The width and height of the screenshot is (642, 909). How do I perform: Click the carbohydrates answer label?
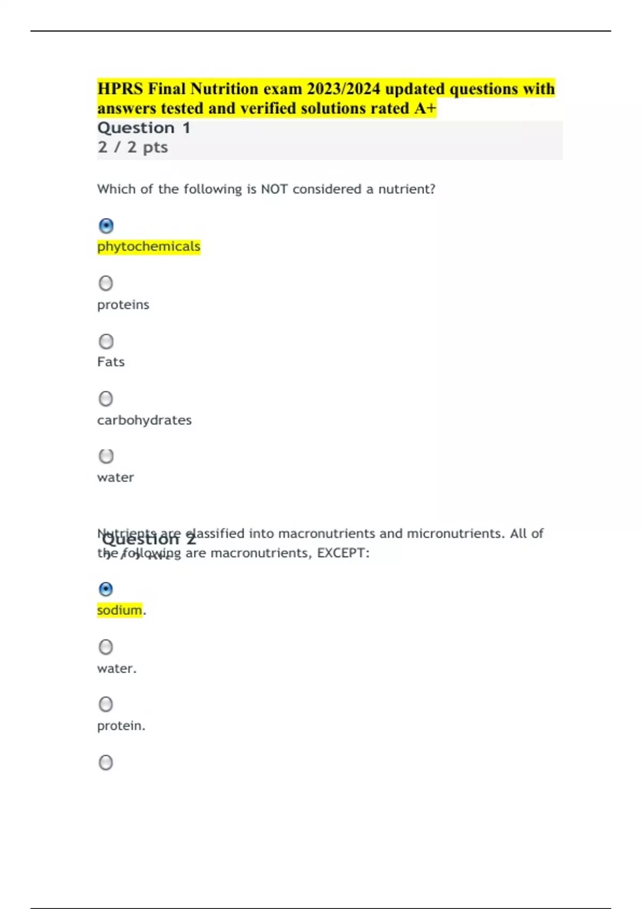pos(145,420)
